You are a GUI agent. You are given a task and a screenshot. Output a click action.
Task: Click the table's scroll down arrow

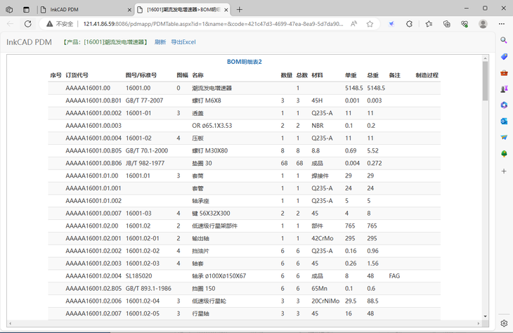(x=485, y=316)
